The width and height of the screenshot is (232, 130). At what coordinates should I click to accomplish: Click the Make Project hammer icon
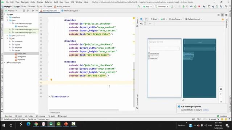138,6
